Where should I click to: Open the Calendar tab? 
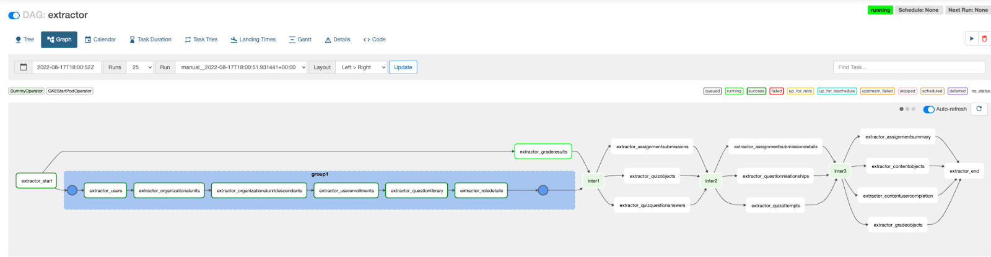point(100,40)
